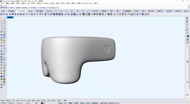
Task: Click the dark blue cube icon in SubD toolbar
Action: coord(54,14)
